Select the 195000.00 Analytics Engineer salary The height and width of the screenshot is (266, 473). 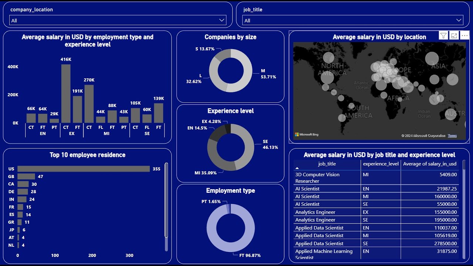coord(430,220)
